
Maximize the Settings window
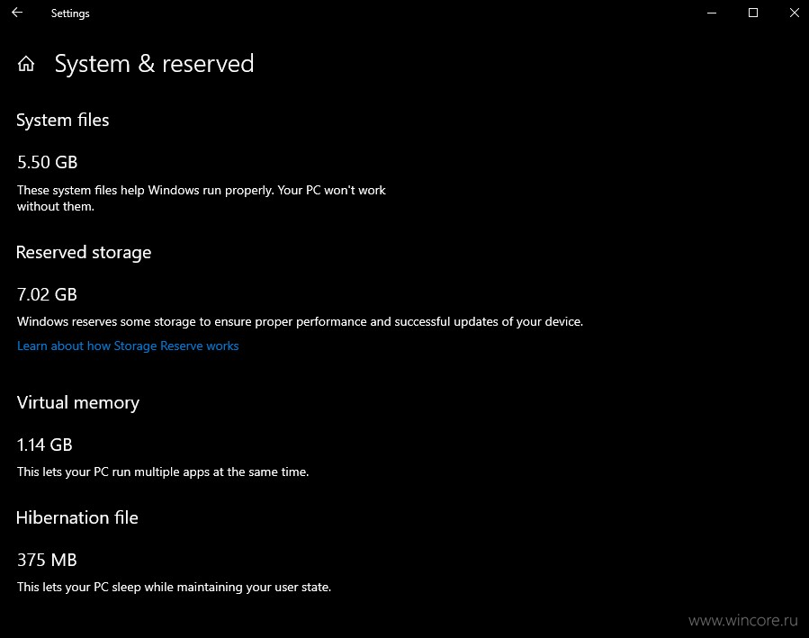tap(753, 13)
